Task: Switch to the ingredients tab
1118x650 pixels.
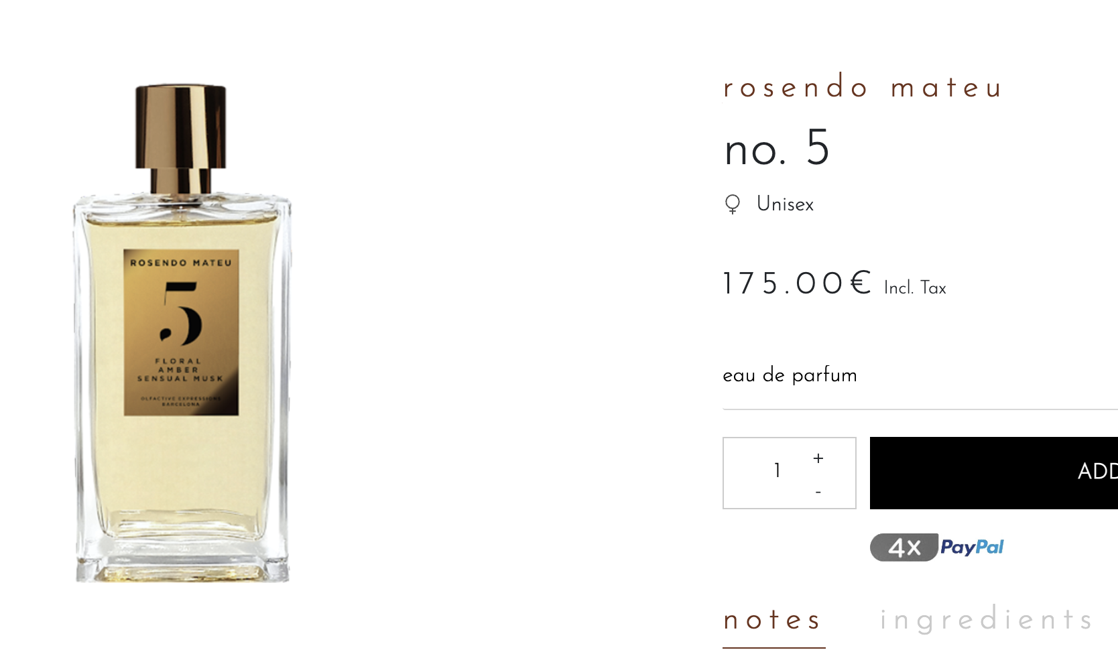Action: coord(987,620)
